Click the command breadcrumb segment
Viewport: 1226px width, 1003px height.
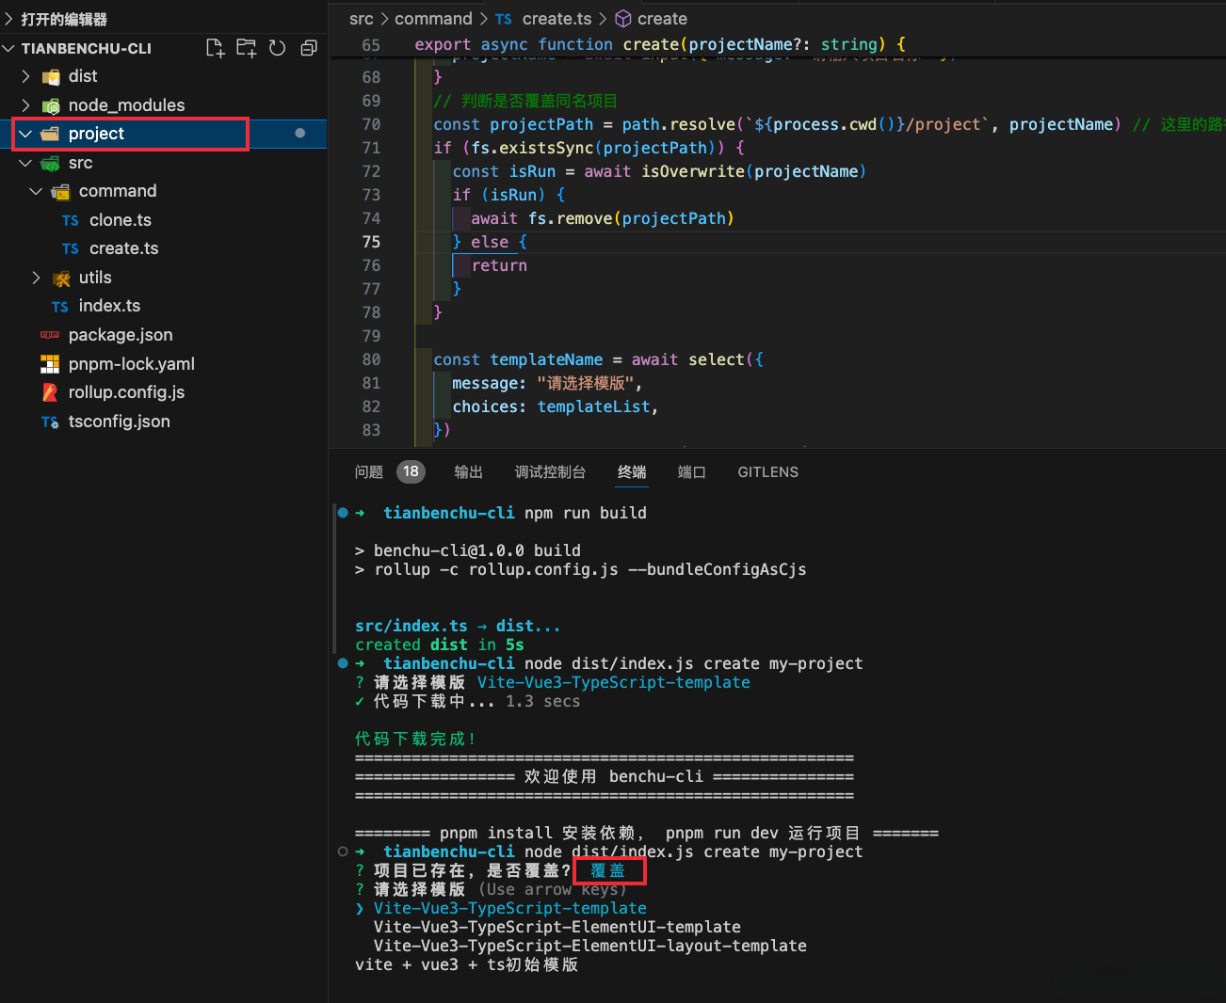pyautogui.click(x=433, y=19)
